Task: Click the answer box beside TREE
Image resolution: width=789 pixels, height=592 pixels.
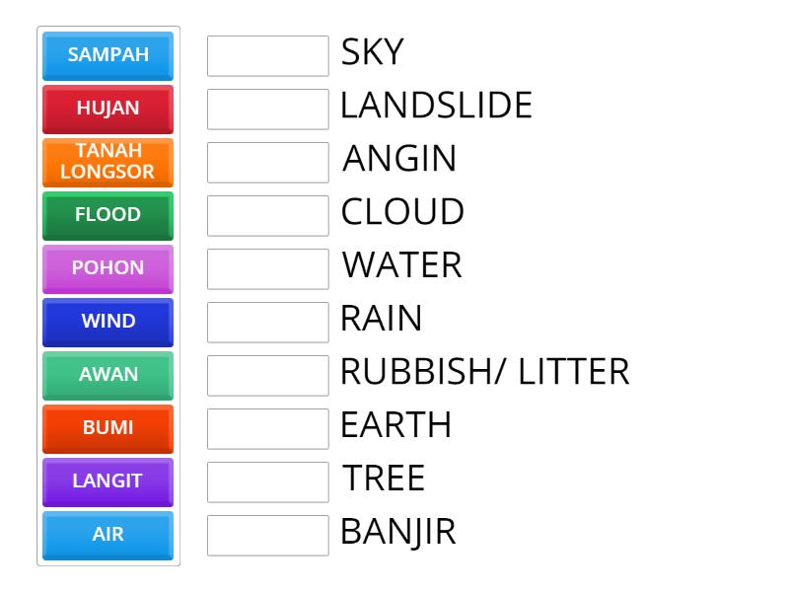Action: 267,482
